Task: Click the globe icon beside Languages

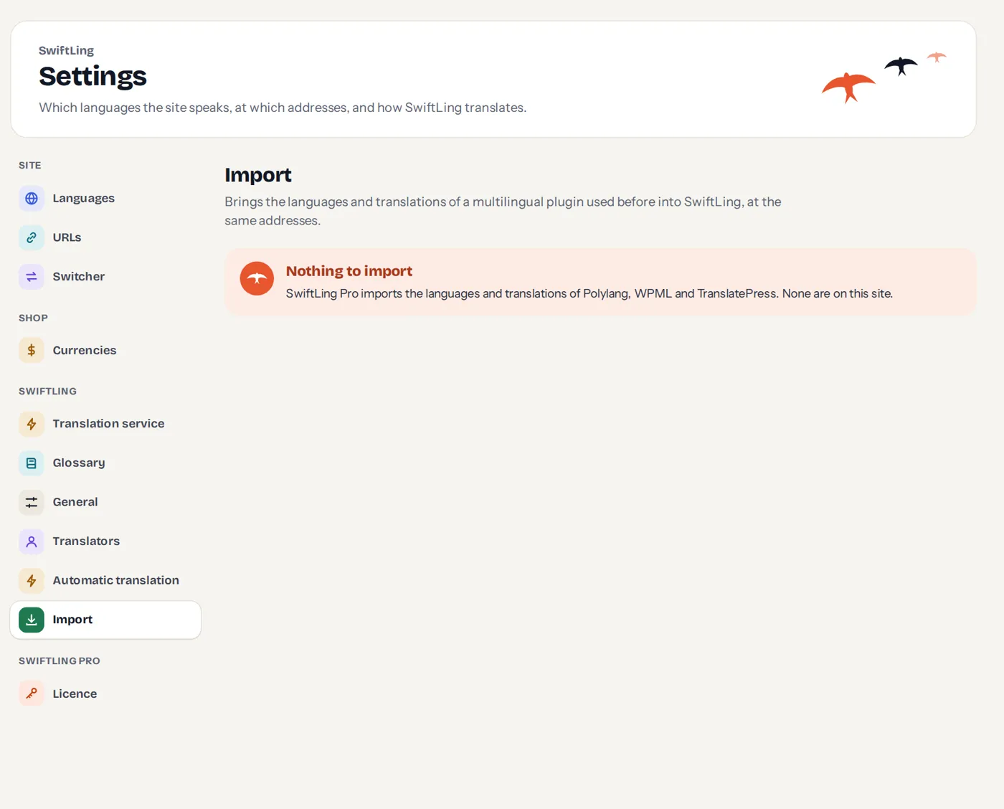Action: 32,199
